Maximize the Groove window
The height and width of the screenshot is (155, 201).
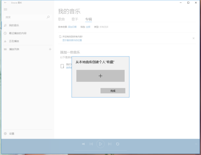pos(188,3)
